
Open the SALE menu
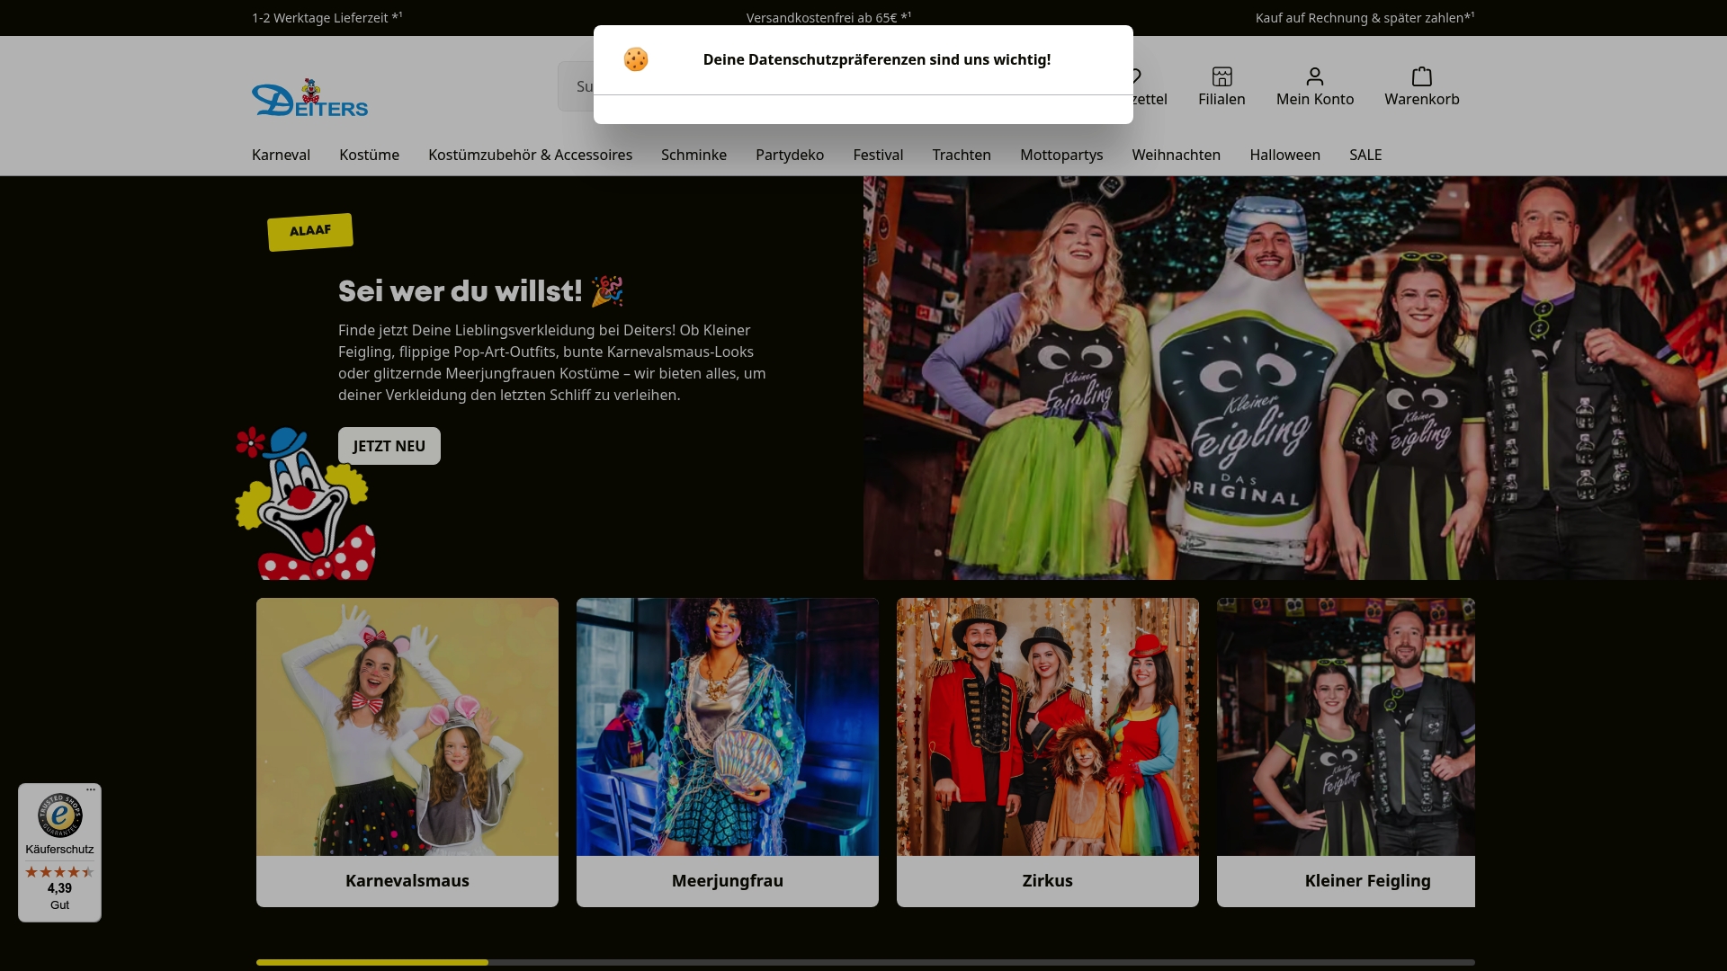coord(1365,155)
